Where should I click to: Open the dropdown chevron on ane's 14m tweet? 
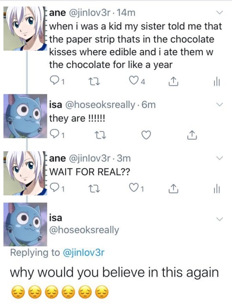[x=220, y=13]
